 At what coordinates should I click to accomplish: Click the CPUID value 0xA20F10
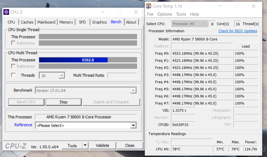(x=183, y=125)
